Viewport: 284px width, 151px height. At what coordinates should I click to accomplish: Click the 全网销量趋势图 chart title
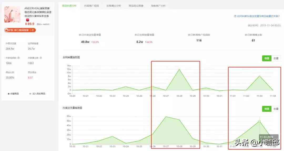tap(71, 57)
